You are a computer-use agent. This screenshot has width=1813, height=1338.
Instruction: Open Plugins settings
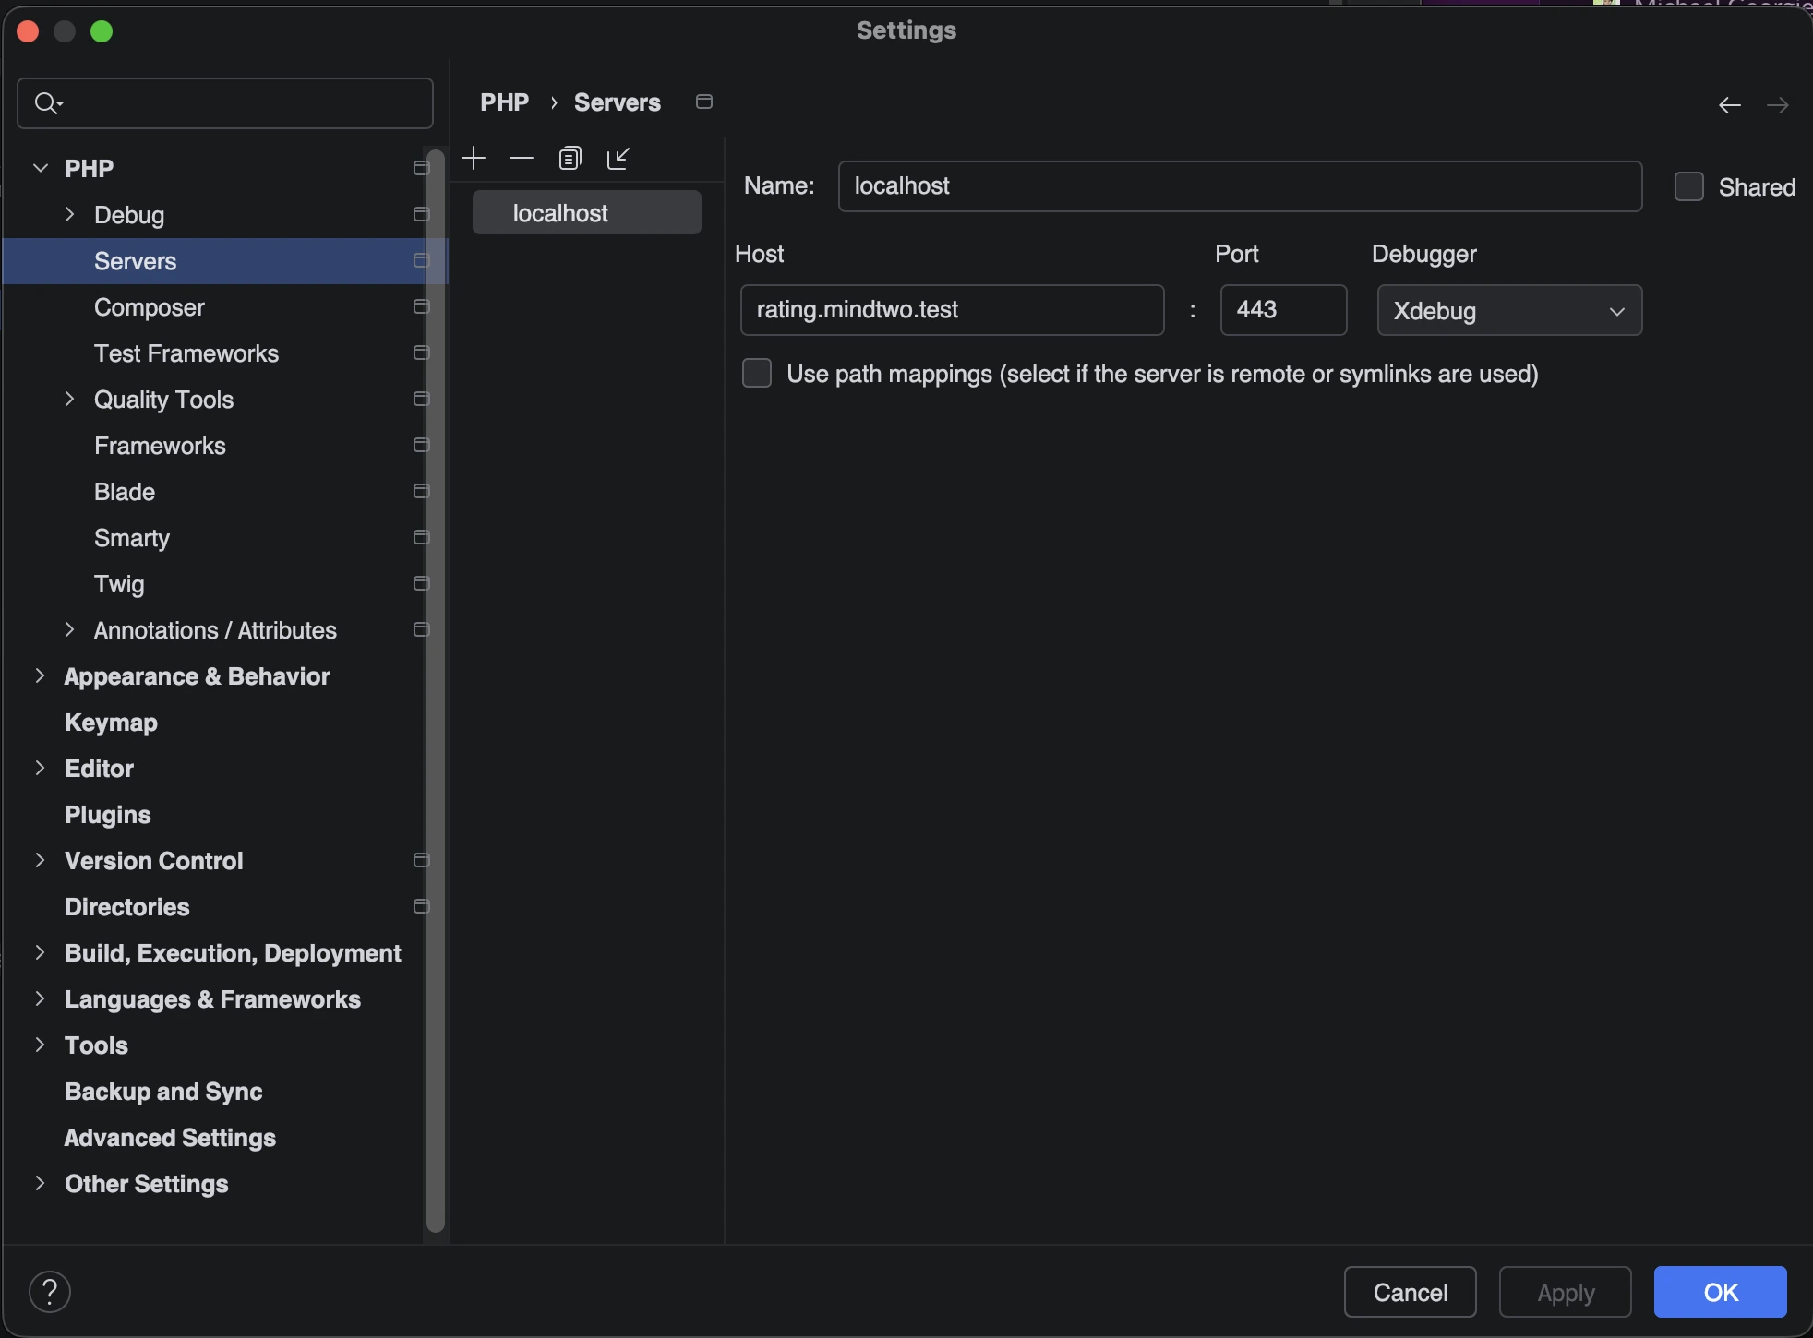(108, 815)
